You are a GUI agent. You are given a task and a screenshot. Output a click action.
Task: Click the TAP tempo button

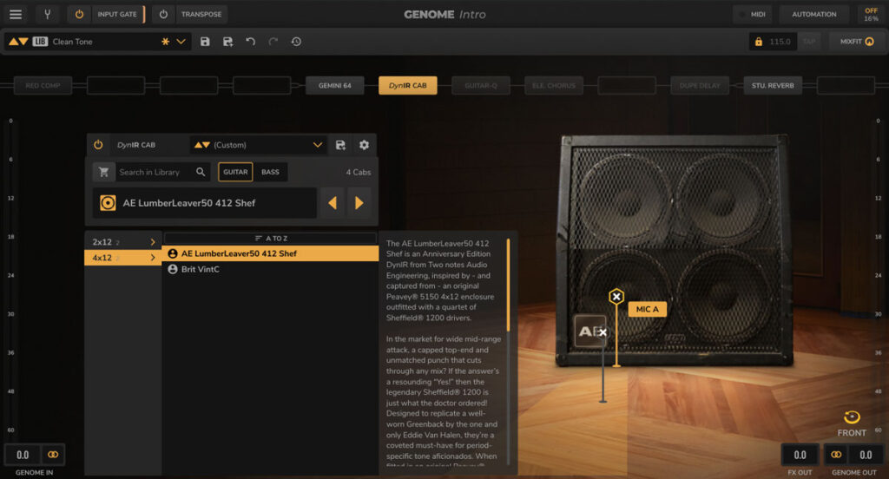tap(809, 42)
